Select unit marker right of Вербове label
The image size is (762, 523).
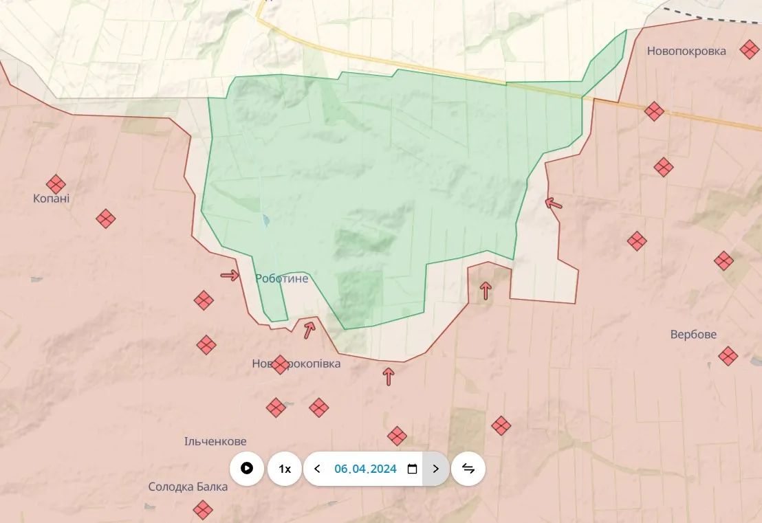(728, 356)
